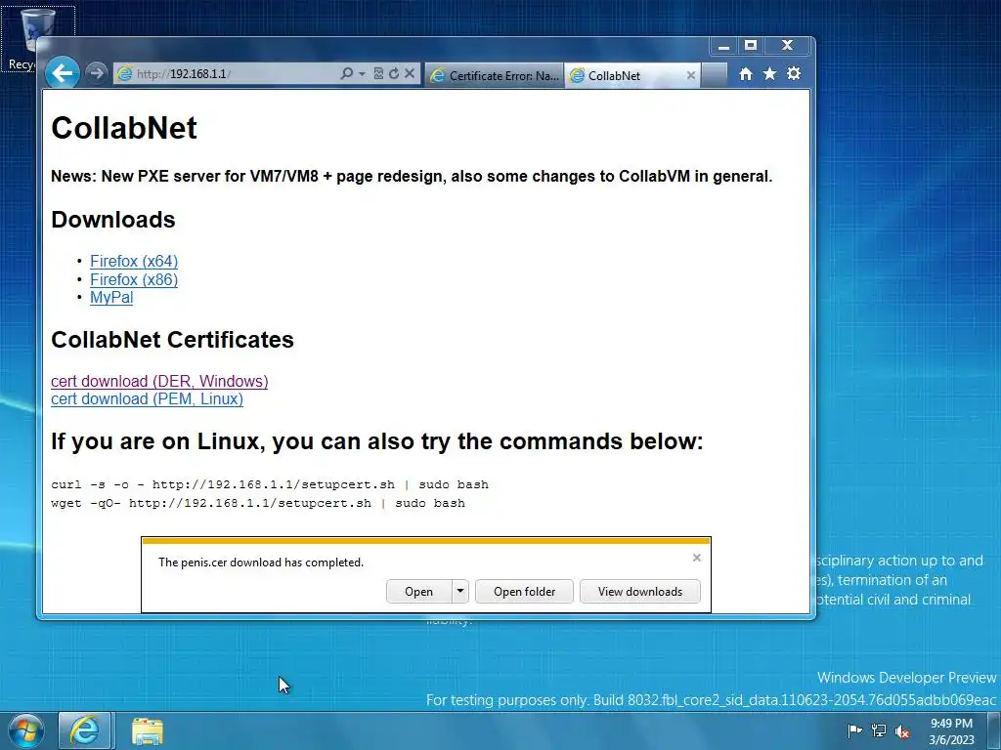This screenshot has height=750, width=1001.
Task: Go back with the blue Back arrow
Action: (62, 73)
